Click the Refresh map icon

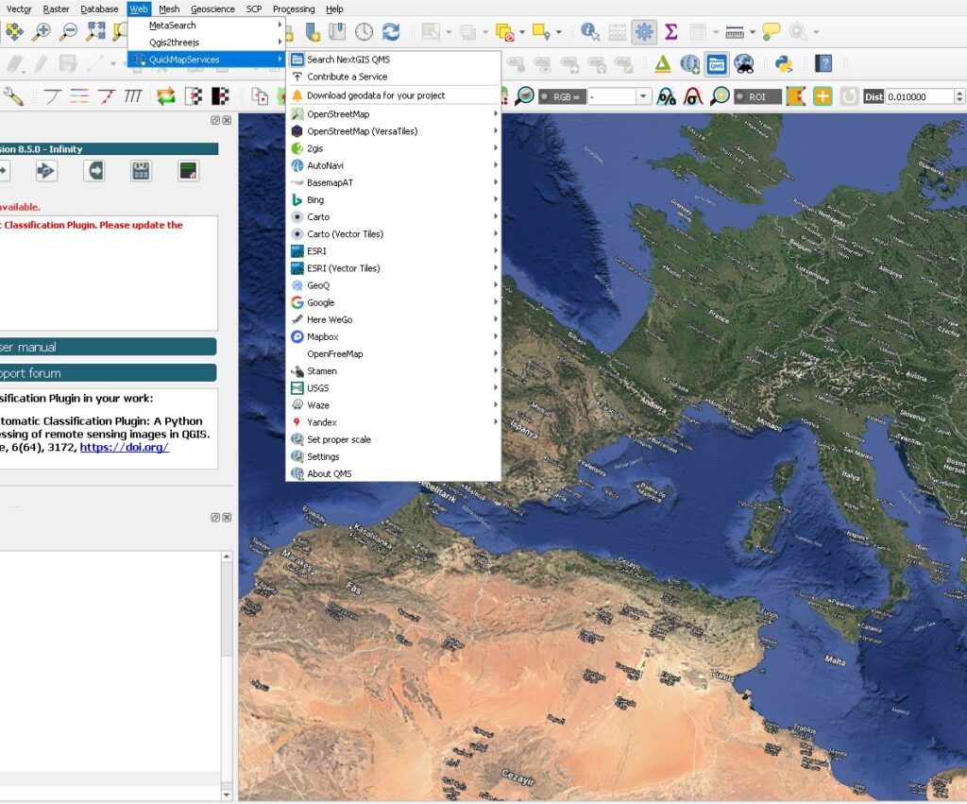pos(391,31)
